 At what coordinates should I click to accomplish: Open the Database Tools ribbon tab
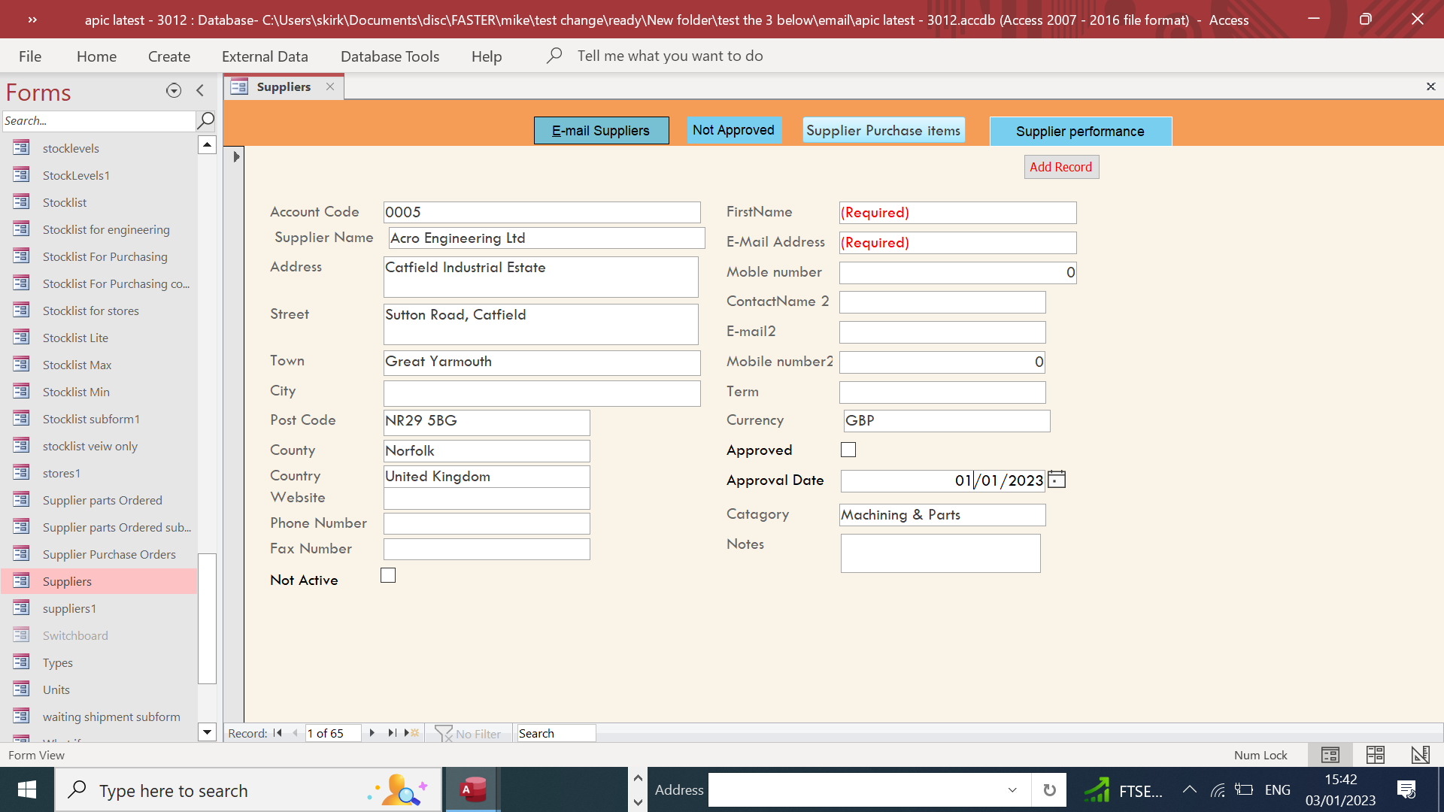(x=390, y=56)
